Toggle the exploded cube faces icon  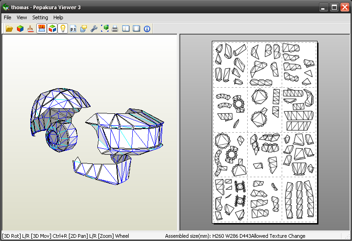pos(52,29)
